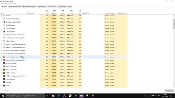
Task: Select the Bandicam - bdcam64.bin process
Action: 13,22
